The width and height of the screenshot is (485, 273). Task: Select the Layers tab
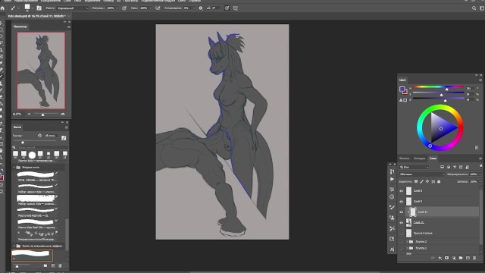433,158
